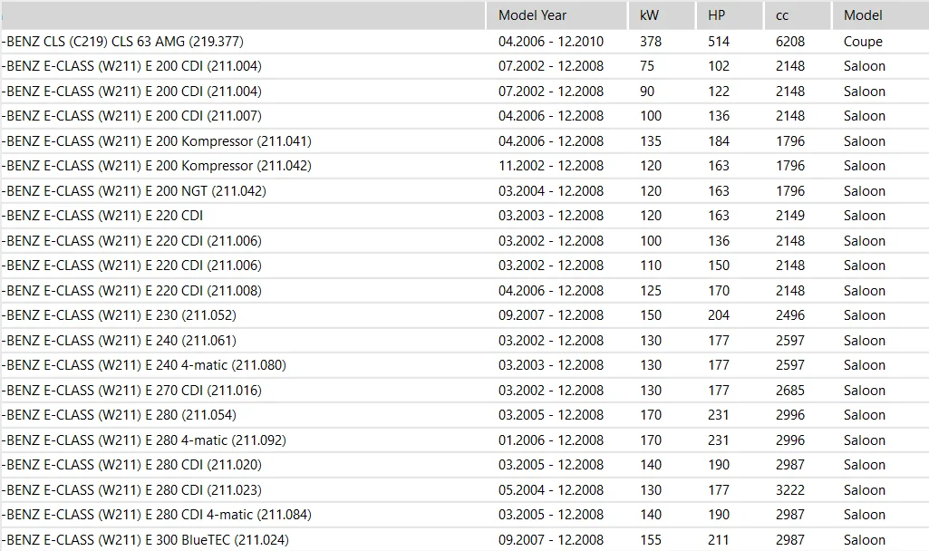Select the 3222 cc cell
Screen dimensions: 929x551
[x=790, y=490]
